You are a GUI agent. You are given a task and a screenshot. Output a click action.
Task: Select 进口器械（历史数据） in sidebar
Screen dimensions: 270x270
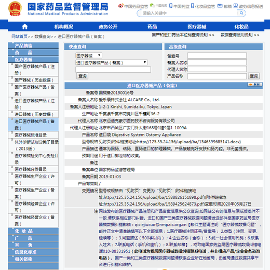pyautogui.click(x=34, y=114)
